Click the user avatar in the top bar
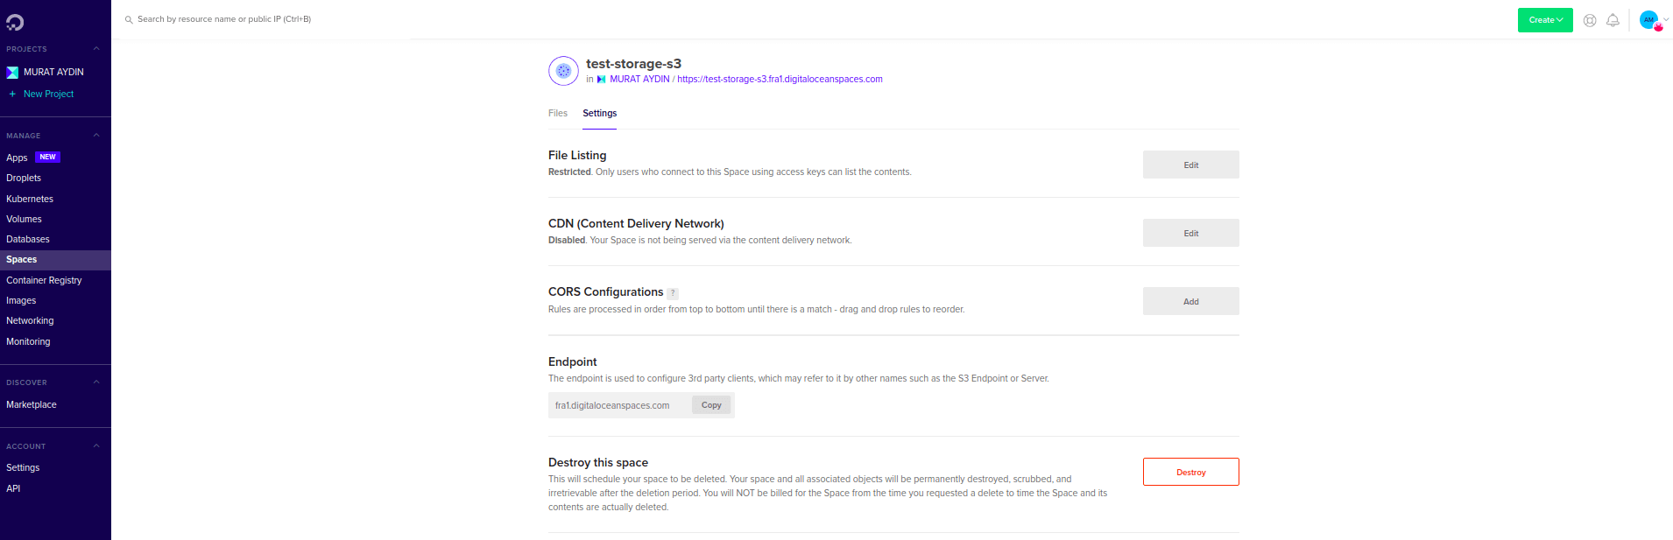 (x=1649, y=20)
